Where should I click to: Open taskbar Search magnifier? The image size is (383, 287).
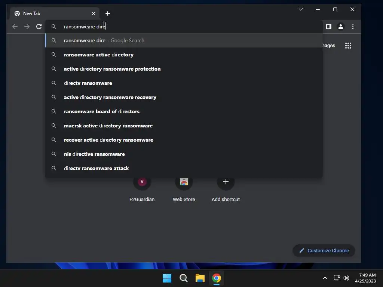point(183,278)
